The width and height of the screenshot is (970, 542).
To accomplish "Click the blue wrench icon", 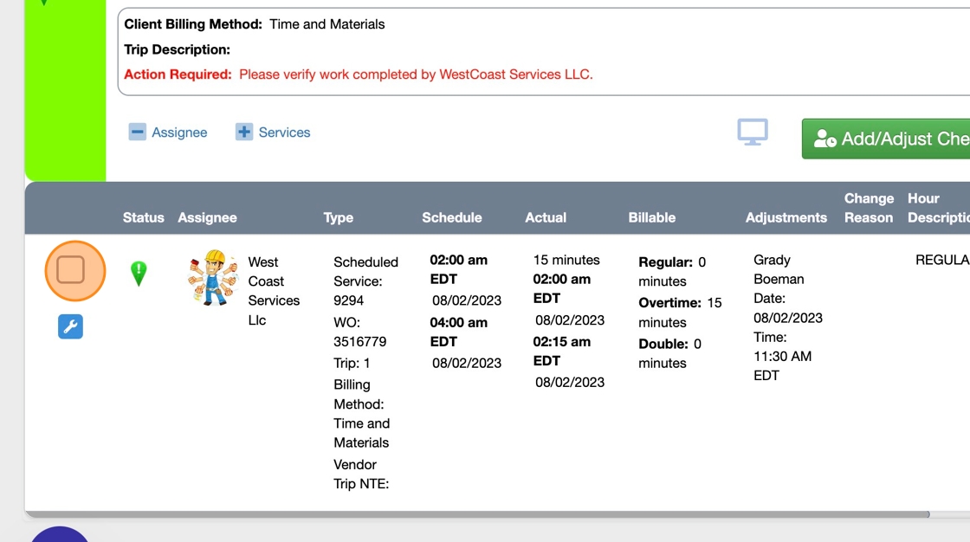I will coord(70,326).
